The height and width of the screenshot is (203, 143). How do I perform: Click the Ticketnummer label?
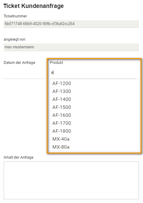(15, 16)
